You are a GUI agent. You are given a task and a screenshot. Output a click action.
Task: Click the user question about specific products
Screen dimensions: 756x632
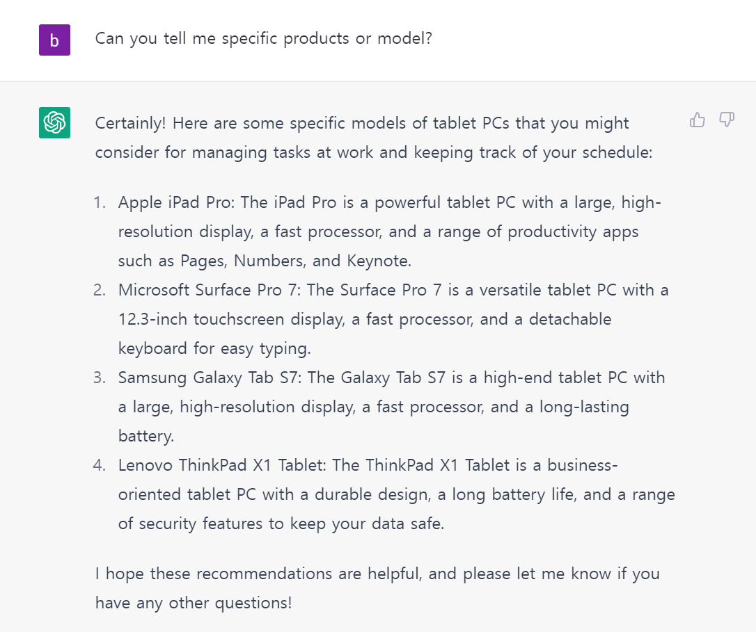click(x=263, y=38)
